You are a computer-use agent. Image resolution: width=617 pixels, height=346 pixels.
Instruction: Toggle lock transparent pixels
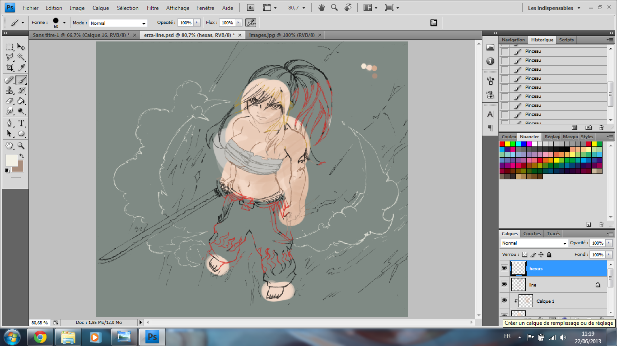point(524,255)
